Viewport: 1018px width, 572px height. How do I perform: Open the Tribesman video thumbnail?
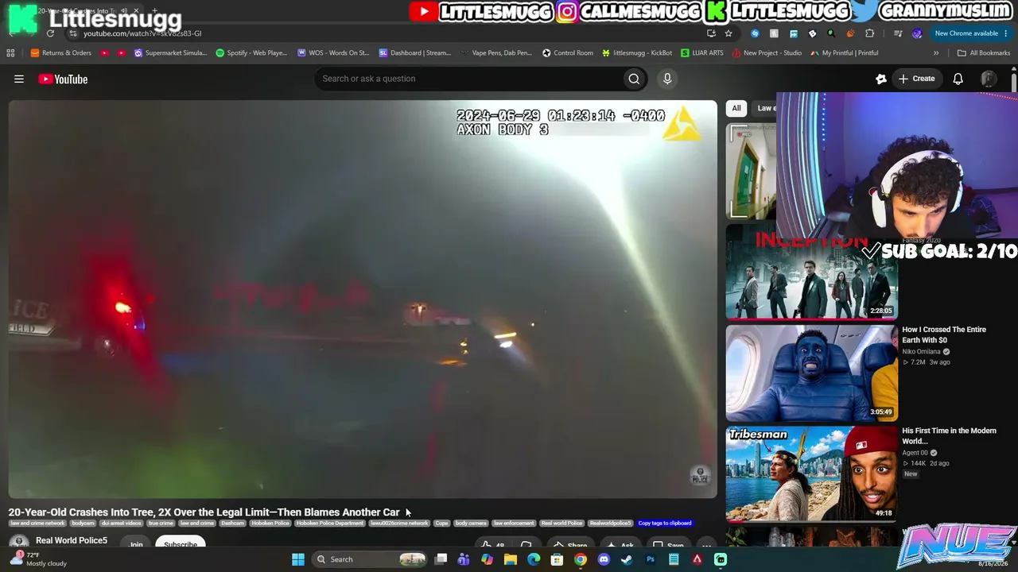pos(811,473)
